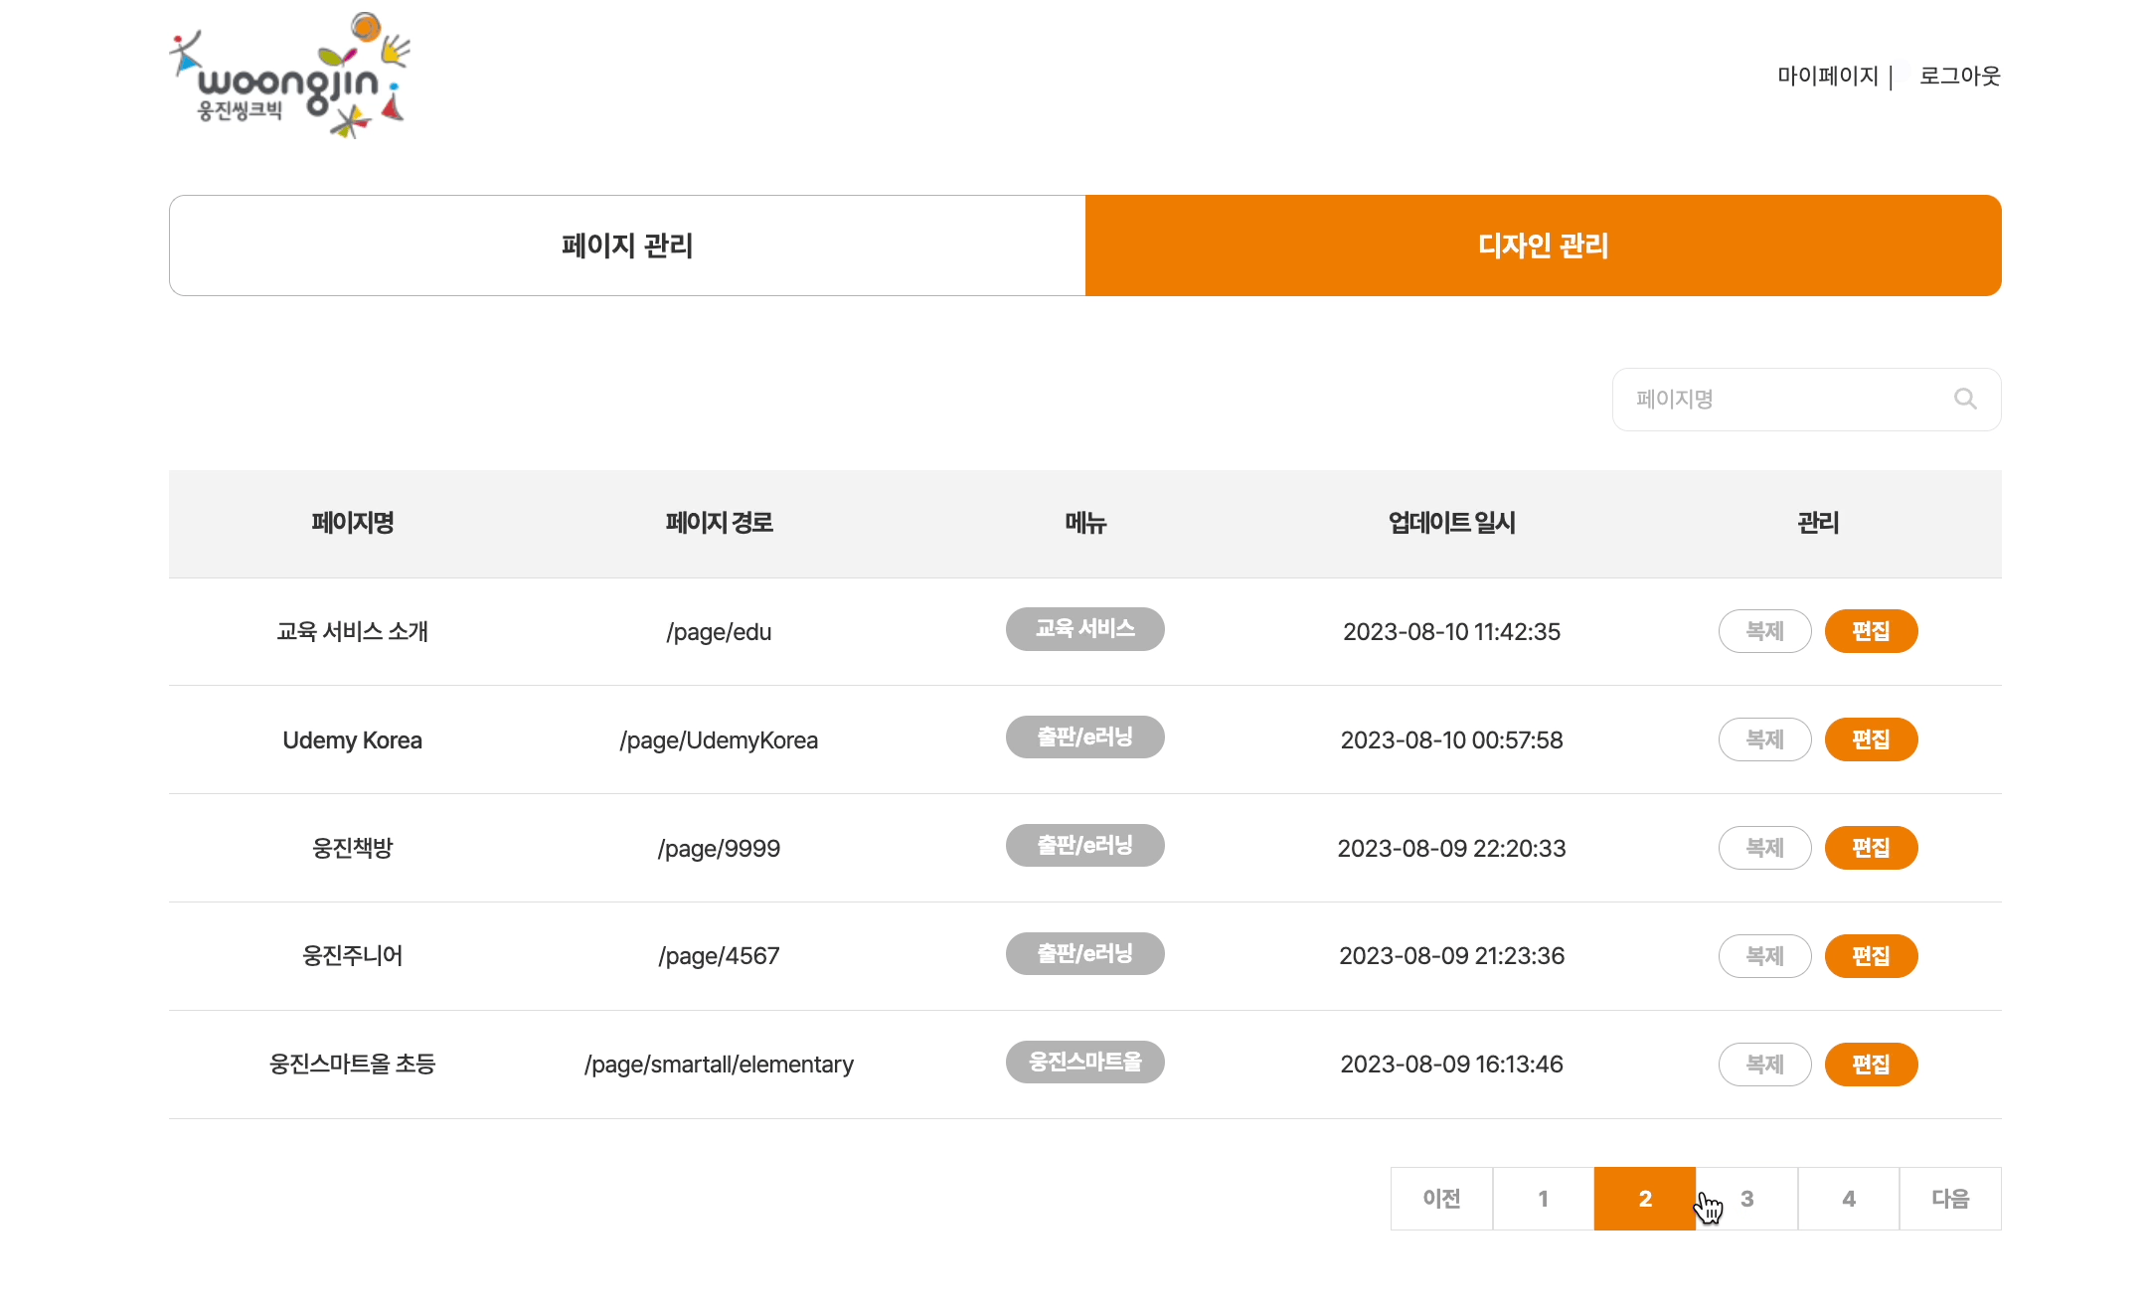Screen dimensions: 2151x1312
Task: Go to page 3 in pagination
Action: point(1746,1198)
